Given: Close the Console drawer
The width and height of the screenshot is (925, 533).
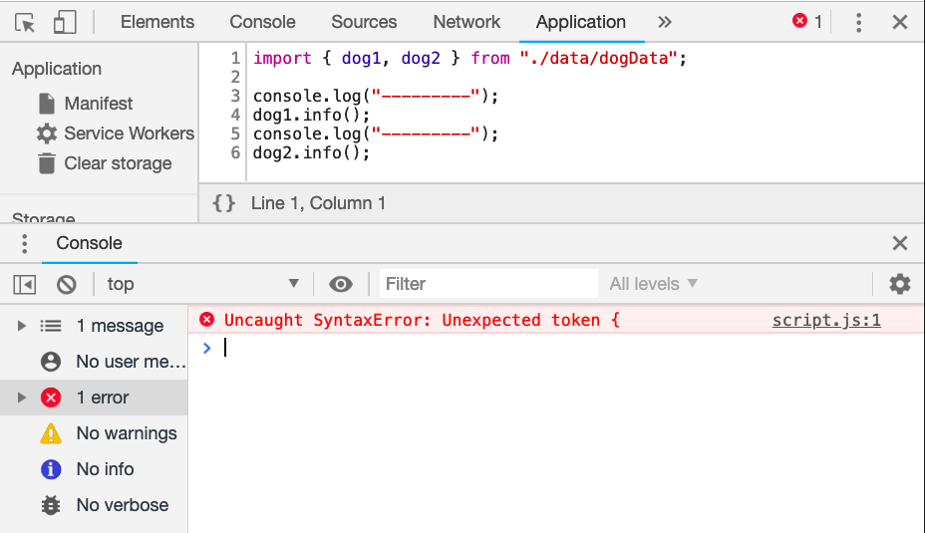Looking at the screenshot, I should tap(899, 243).
